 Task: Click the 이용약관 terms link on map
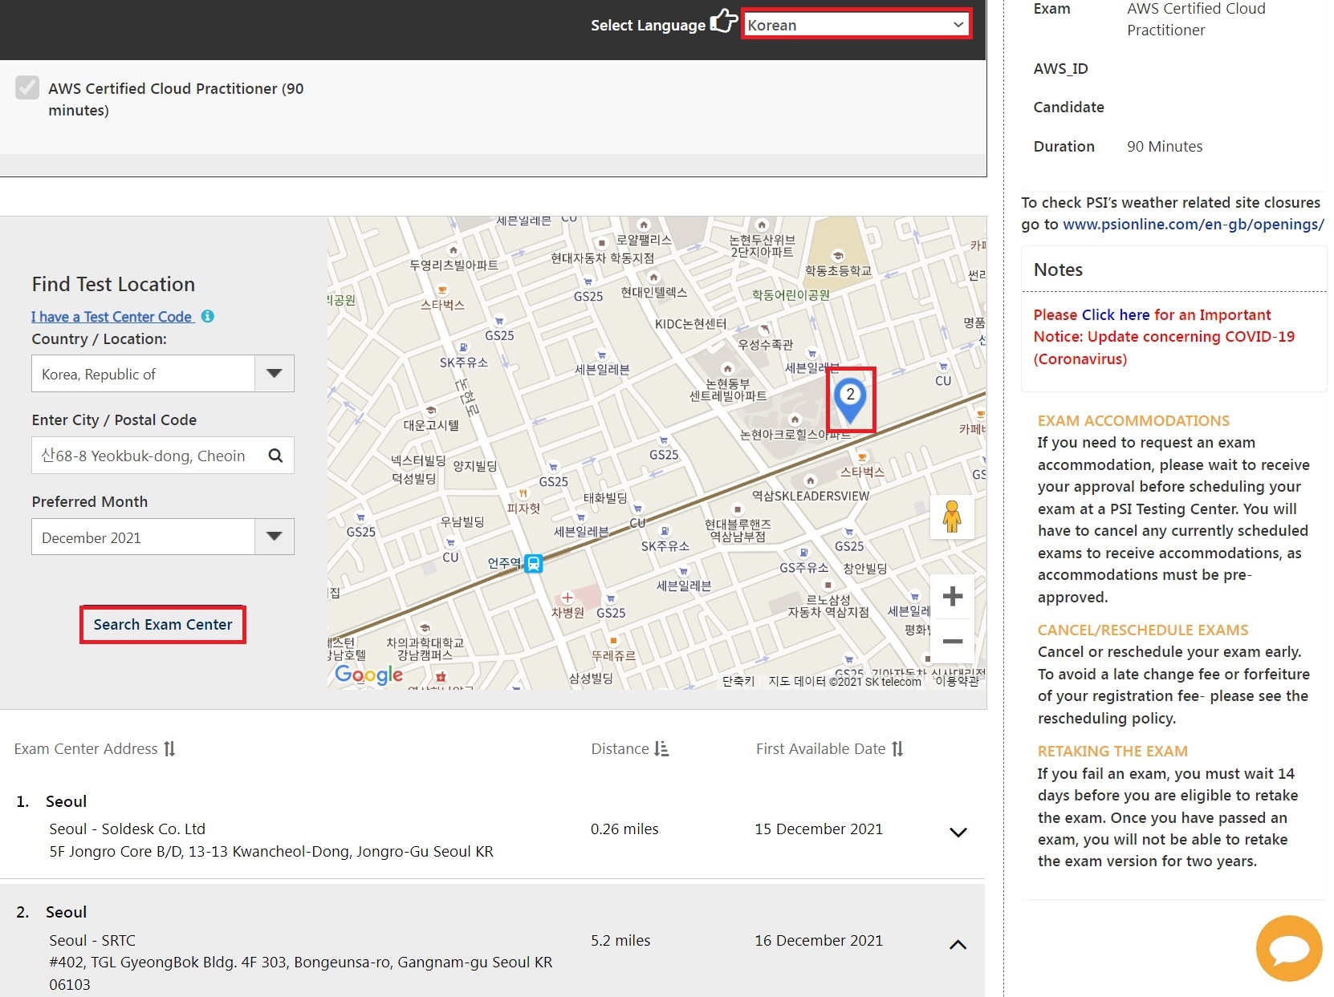(x=957, y=682)
